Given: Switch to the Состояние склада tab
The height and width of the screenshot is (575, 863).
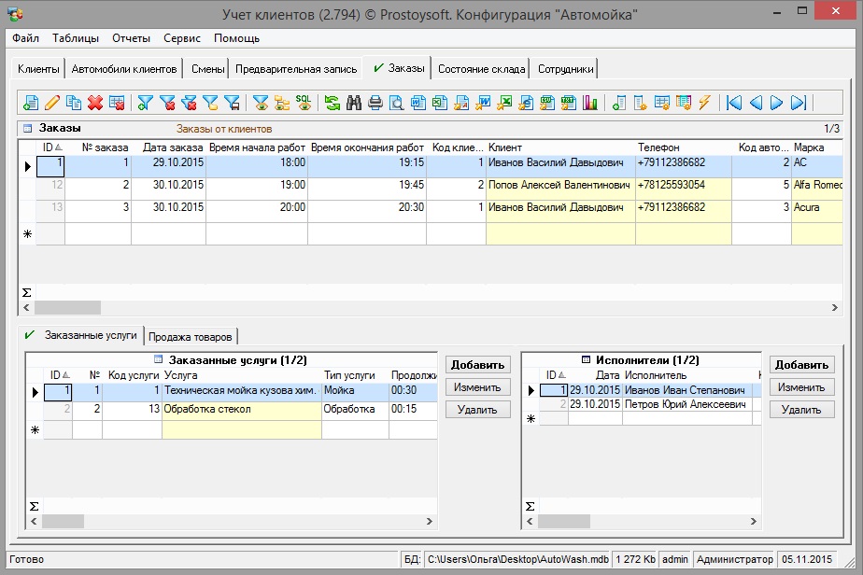Looking at the screenshot, I should (481, 69).
